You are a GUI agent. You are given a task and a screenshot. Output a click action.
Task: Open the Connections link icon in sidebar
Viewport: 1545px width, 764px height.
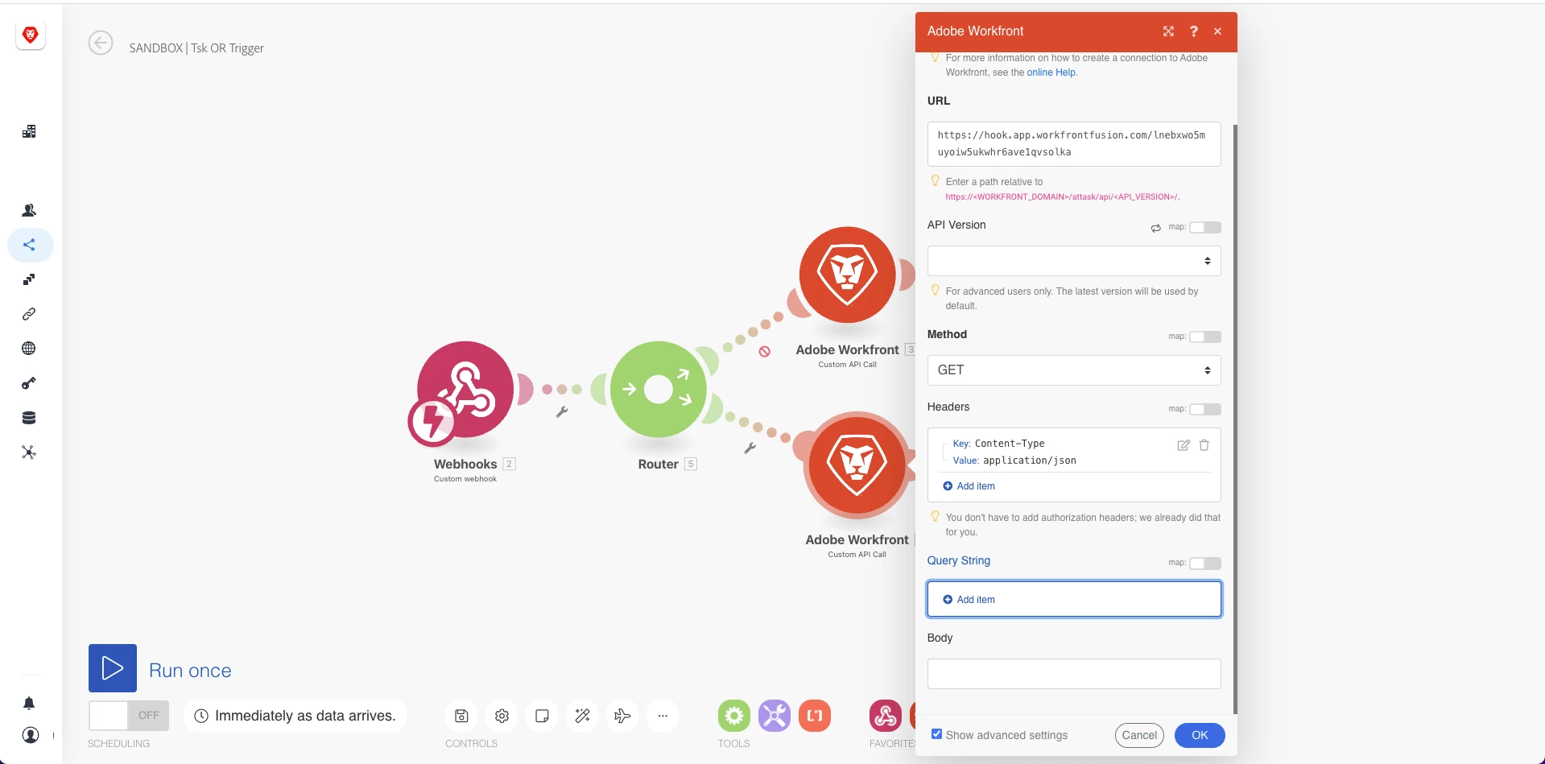29,314
